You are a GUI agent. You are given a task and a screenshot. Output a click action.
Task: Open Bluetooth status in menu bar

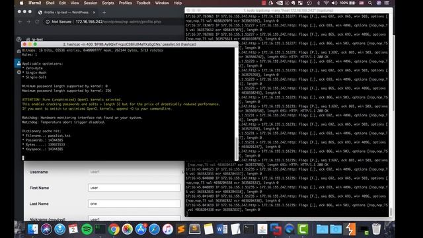(x=319, y=3)
